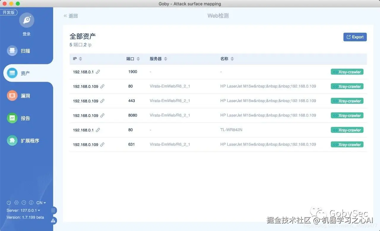The height and width of the screenshot is (231, 380).
Task: Click the 登录 login label
Action: click(x=27, y=34)
